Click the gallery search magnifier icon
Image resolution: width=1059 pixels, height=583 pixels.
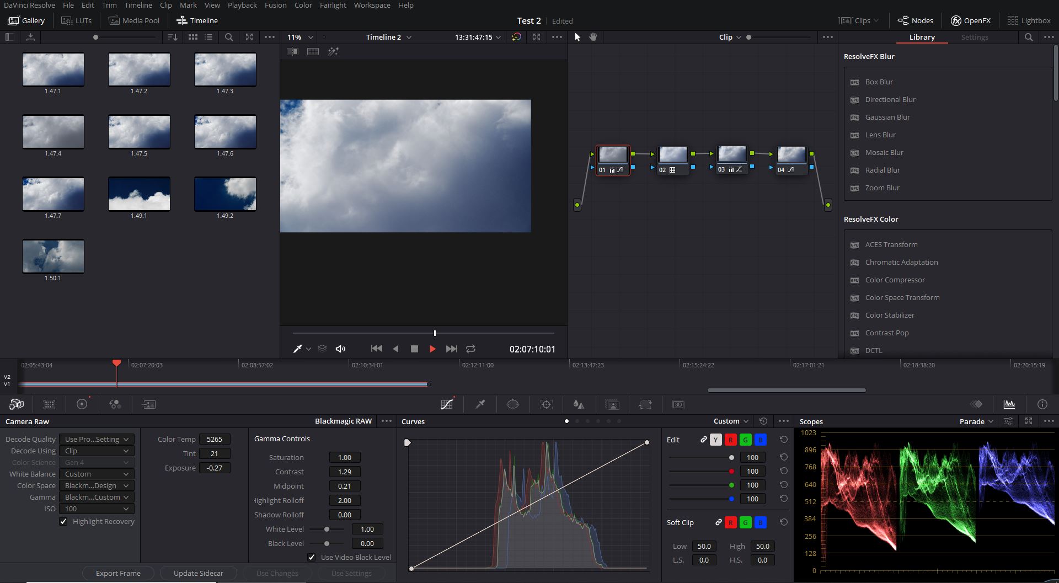(x=229, y=37)
